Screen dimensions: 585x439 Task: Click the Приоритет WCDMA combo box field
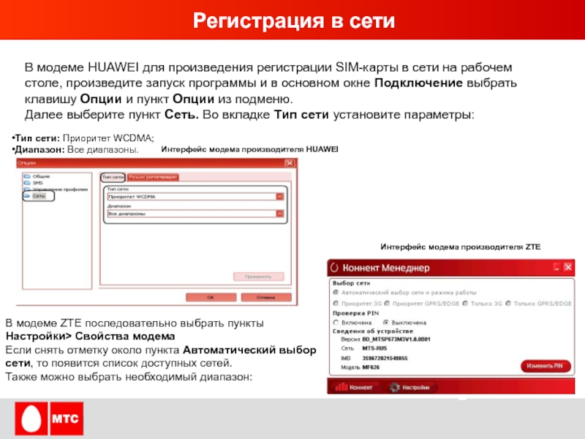pyautogui.click(x=195, y=197)
